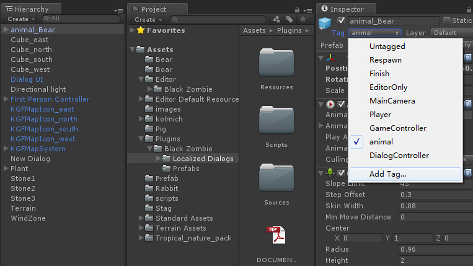The height and width of the screenshot is (266, 473).
Task: Disable the Animation component checkbox
Action: [x=341, y=105]
